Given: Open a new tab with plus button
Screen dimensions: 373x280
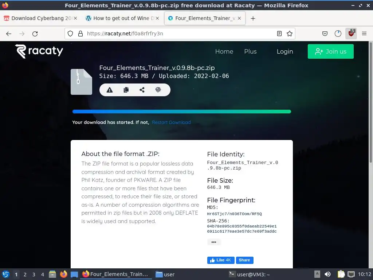Looking at the screenshot, I should click(x=253, y=18).
